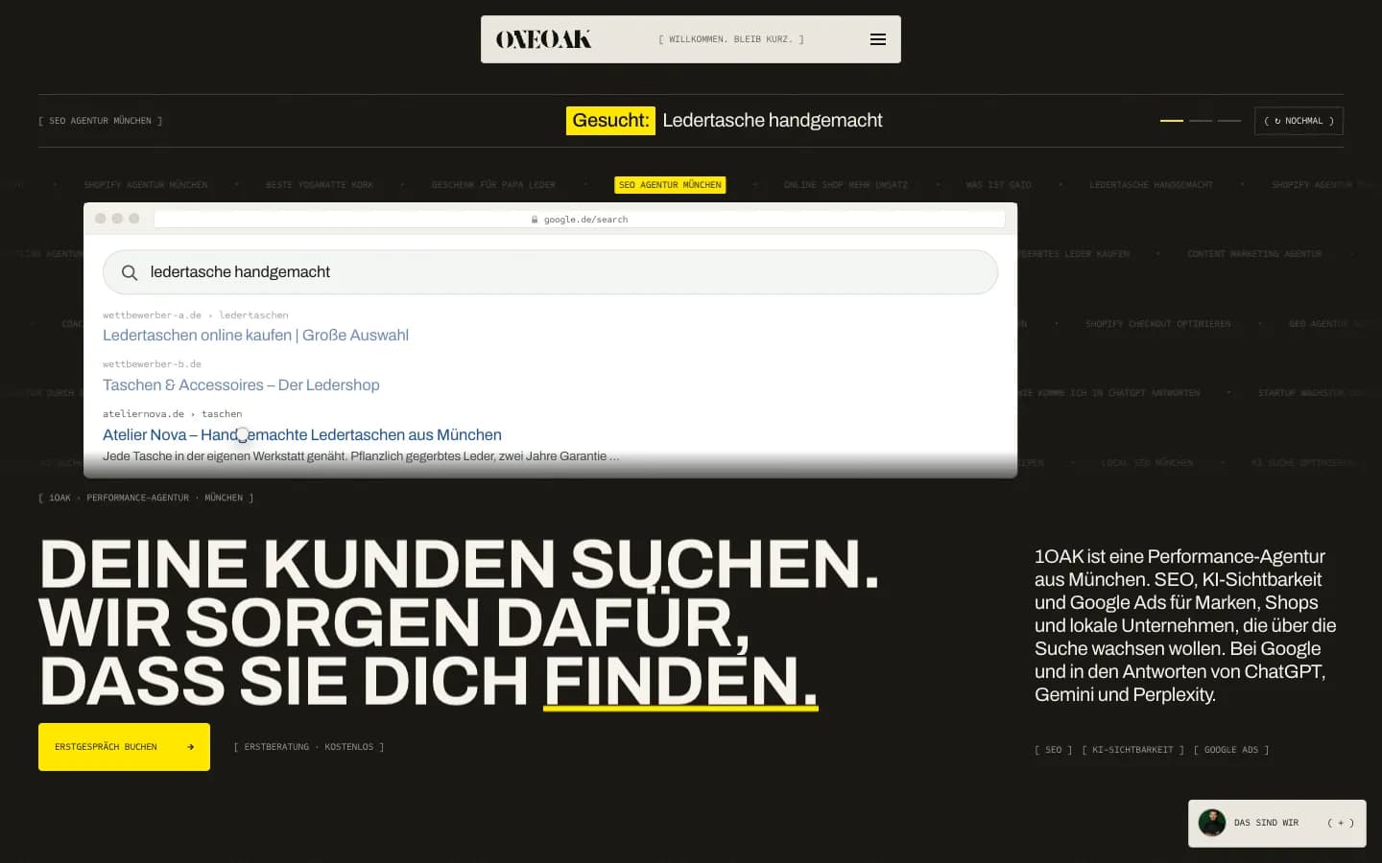Image resolution: width=1382 pixels, height=863 pixels.
Task: Click the Was ist GAIO keyword
Action: (998, 185)
